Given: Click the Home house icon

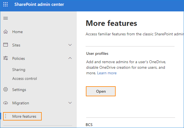Looking at the screenshot, I should [x=6, y=32].
